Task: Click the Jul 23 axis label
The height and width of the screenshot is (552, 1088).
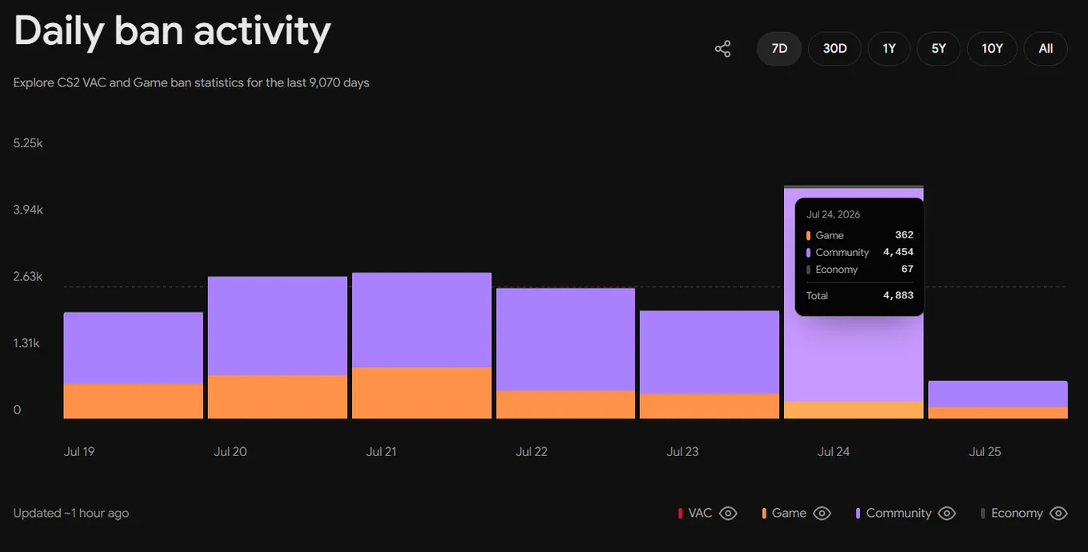Action: (x=682, y=452)
